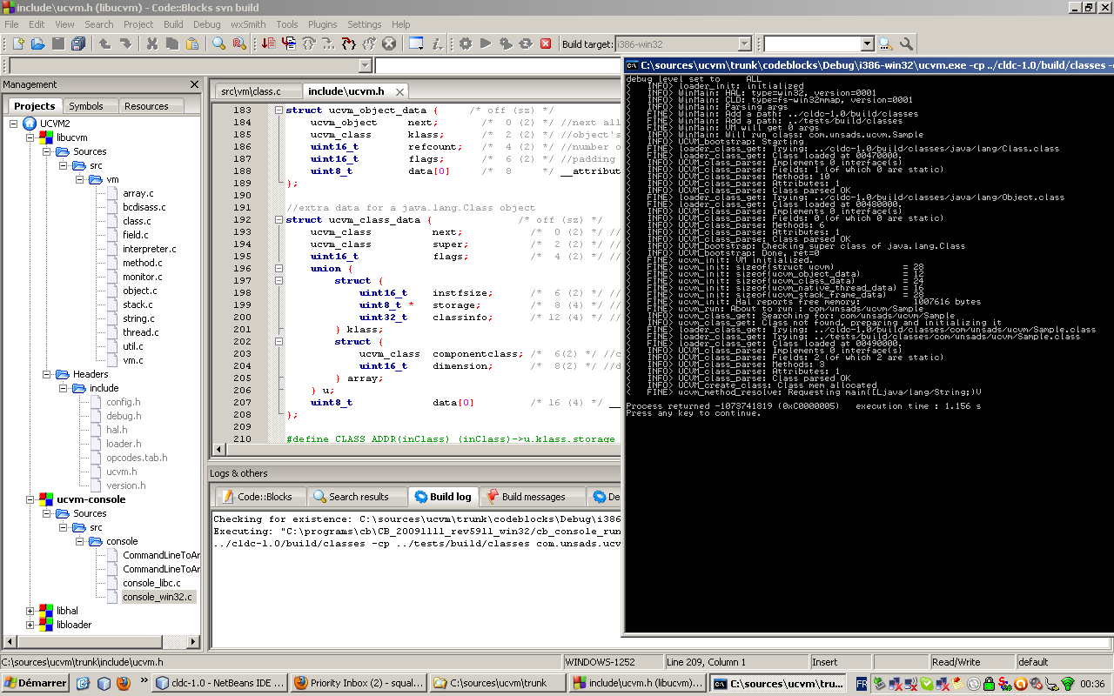Open the Debugging windows icon
Viewport: 1114px width, 696px height.
click(x=416, y=43)
